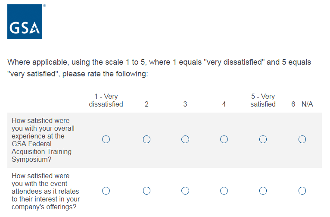
Task: Click the GSA logo
Action: click(25, 22)
